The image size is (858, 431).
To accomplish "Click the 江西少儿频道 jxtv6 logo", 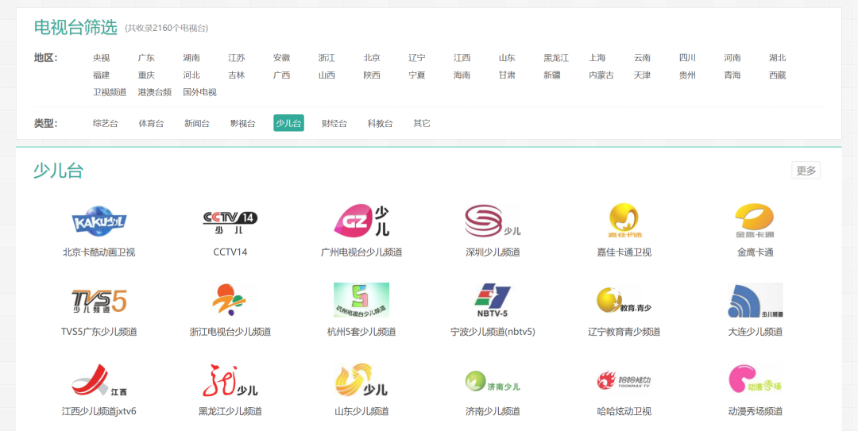I will 99,379.
